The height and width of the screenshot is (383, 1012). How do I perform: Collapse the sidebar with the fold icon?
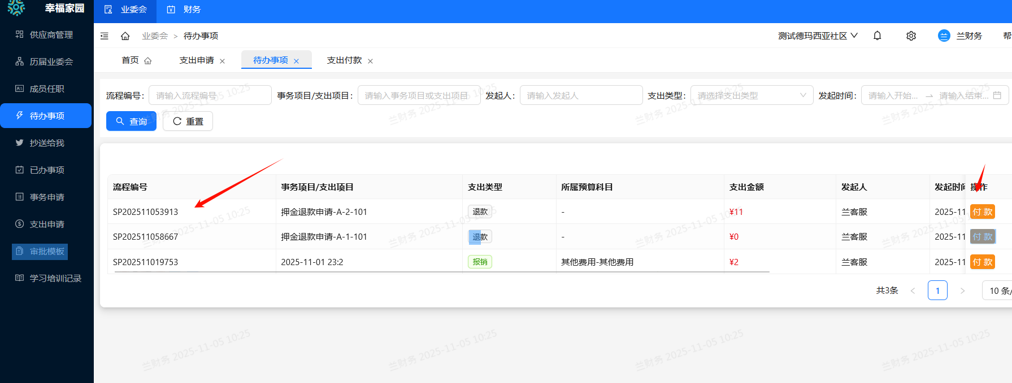pyautogui.click(x=105, y=36)
